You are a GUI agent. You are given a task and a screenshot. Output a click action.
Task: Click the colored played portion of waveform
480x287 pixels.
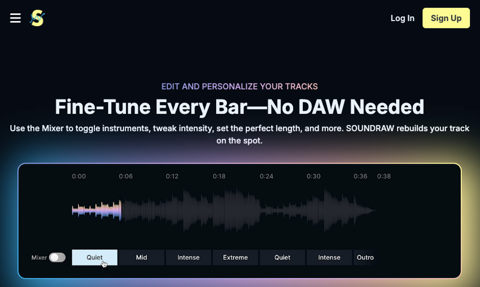(97, 210)
